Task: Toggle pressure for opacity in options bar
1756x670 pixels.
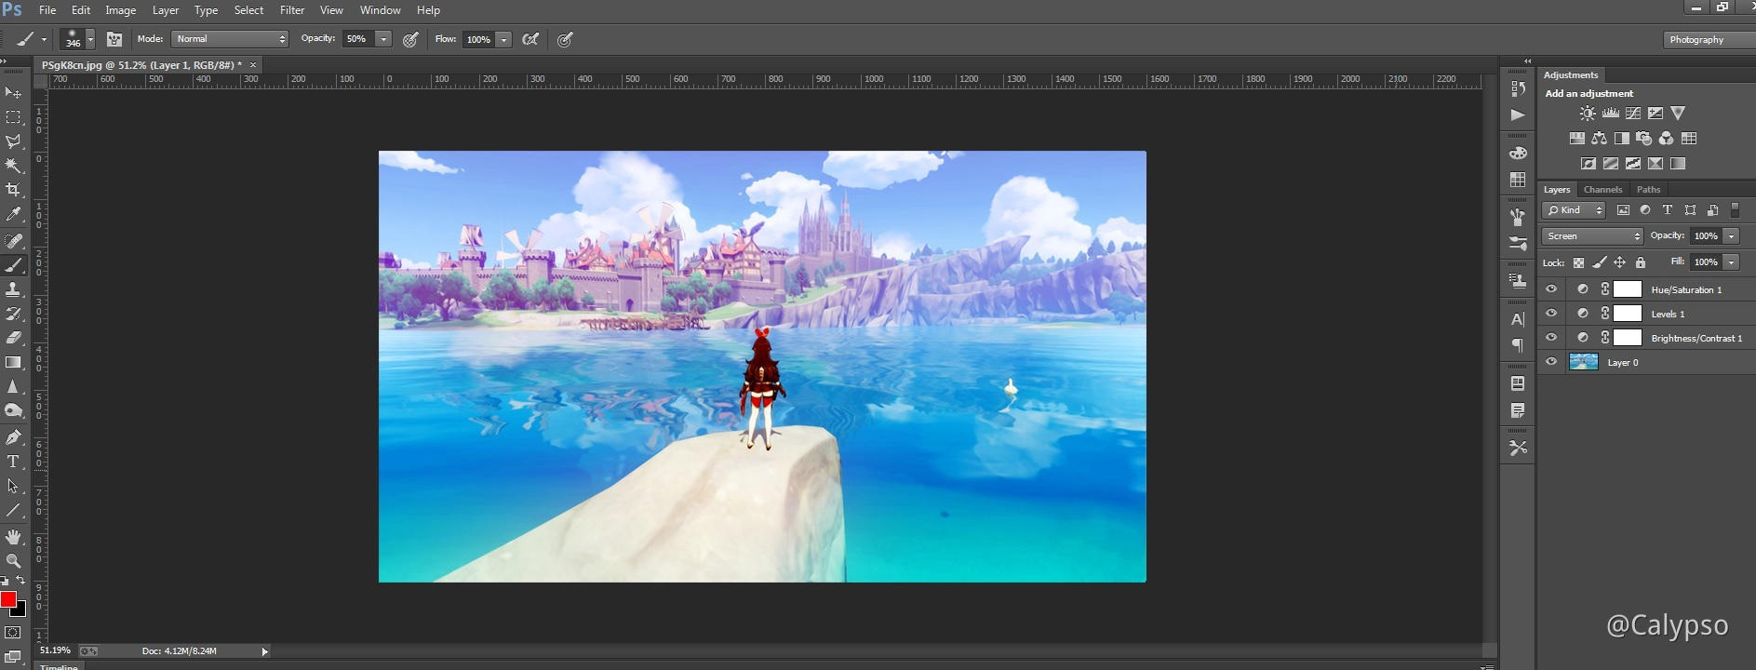Action: coord(410,39)
